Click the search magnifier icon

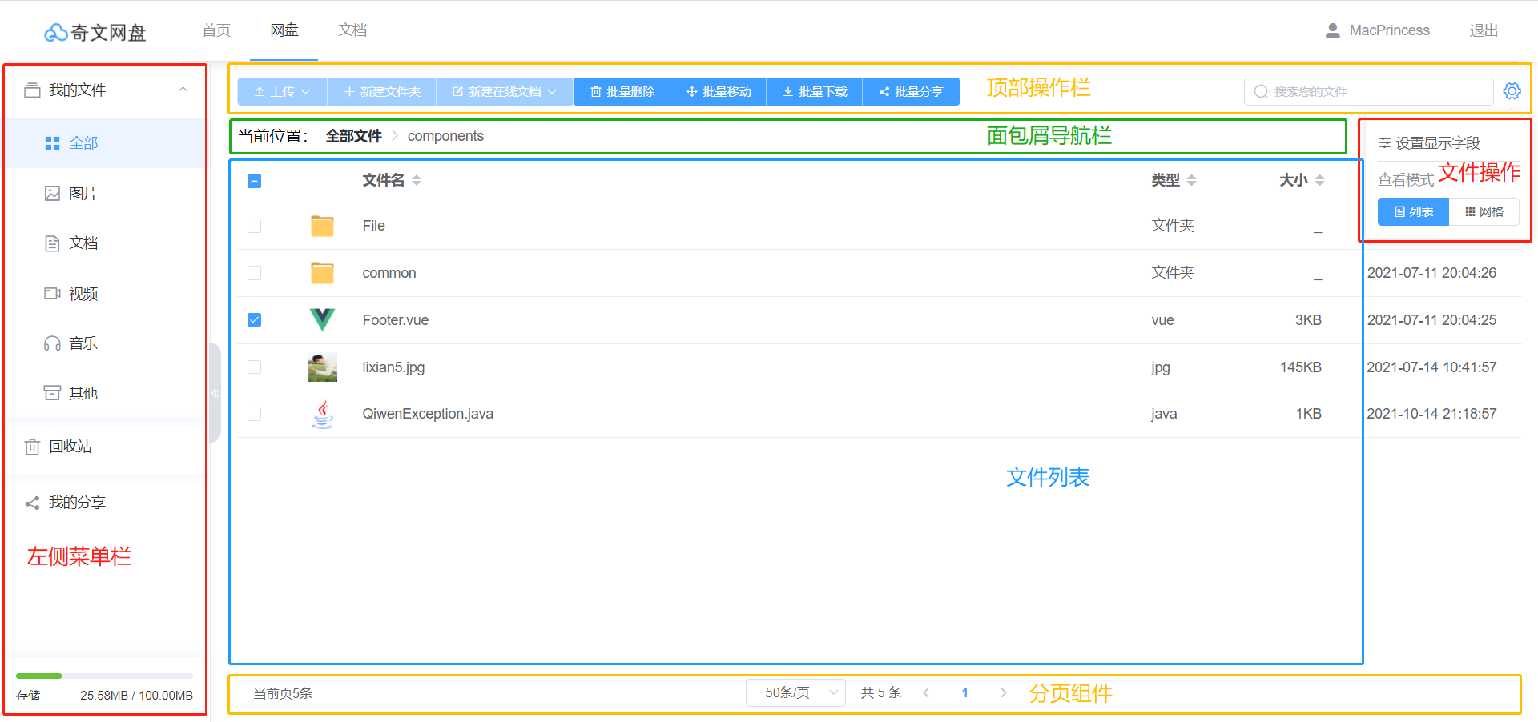(x=1261, y=92)
